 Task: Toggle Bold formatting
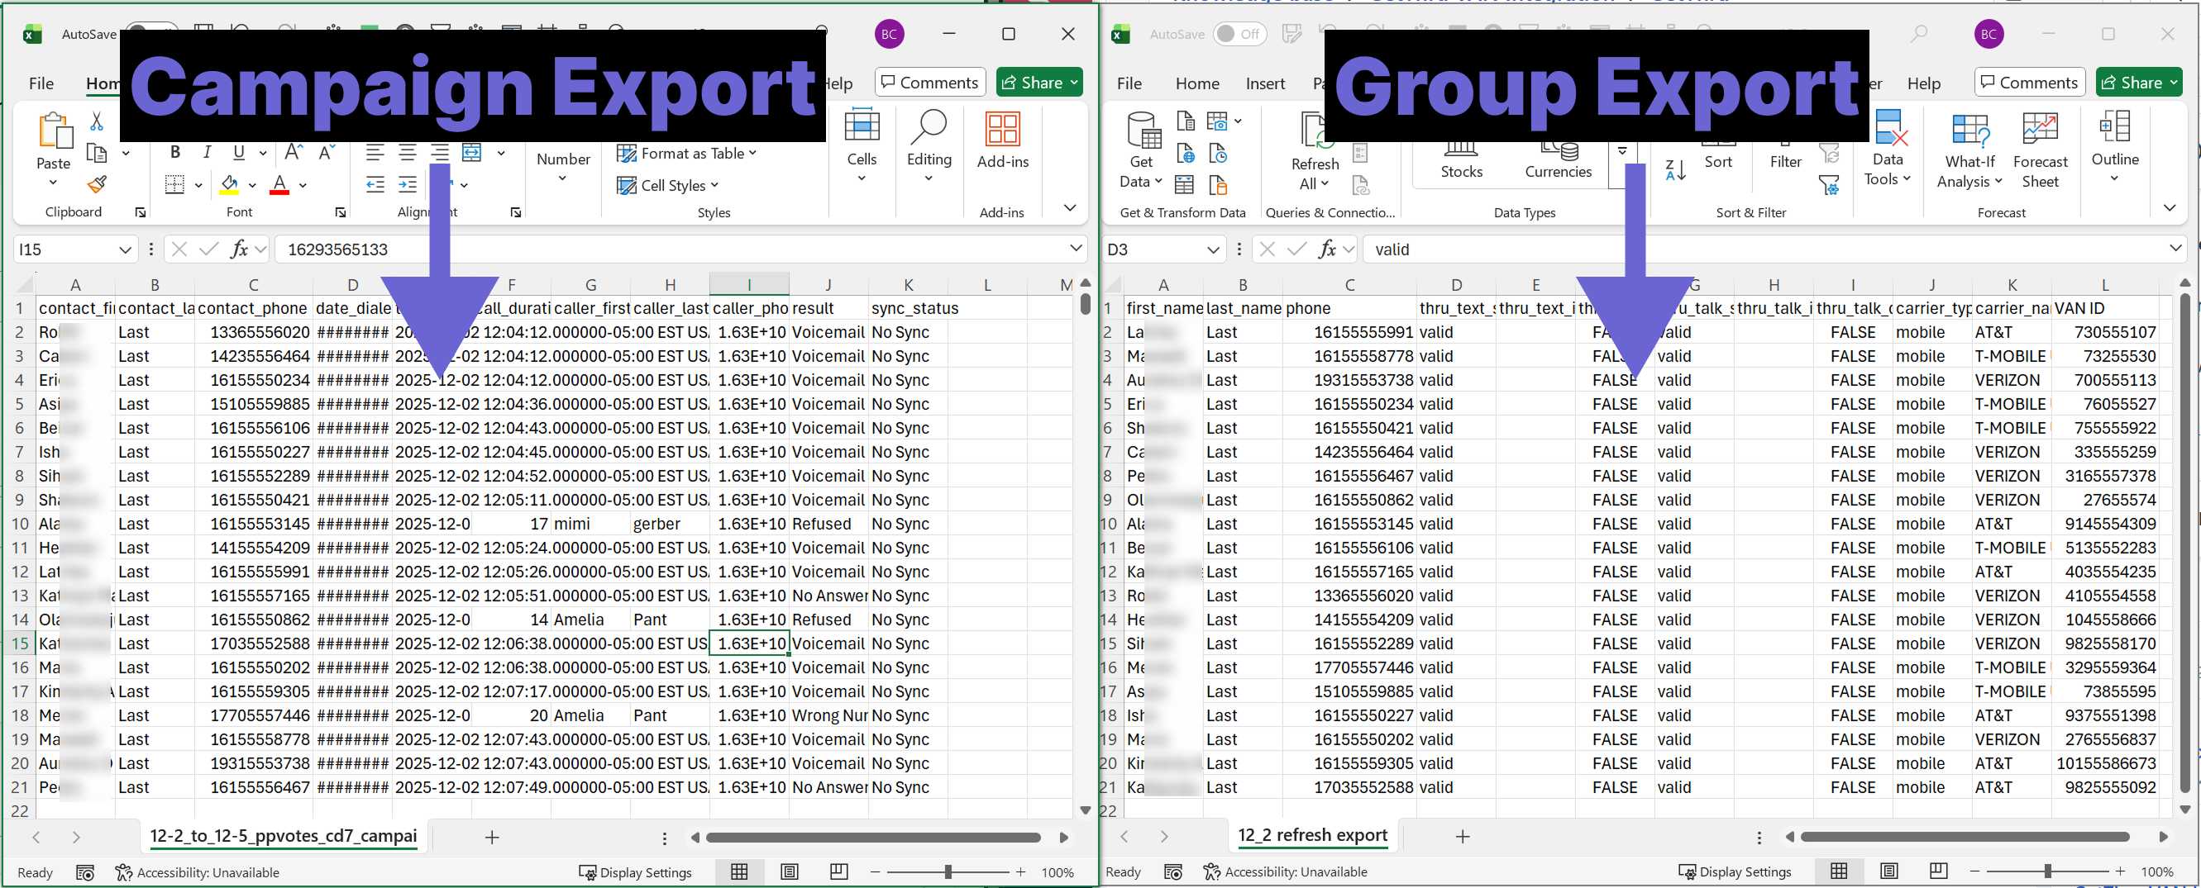click(175, 153)
